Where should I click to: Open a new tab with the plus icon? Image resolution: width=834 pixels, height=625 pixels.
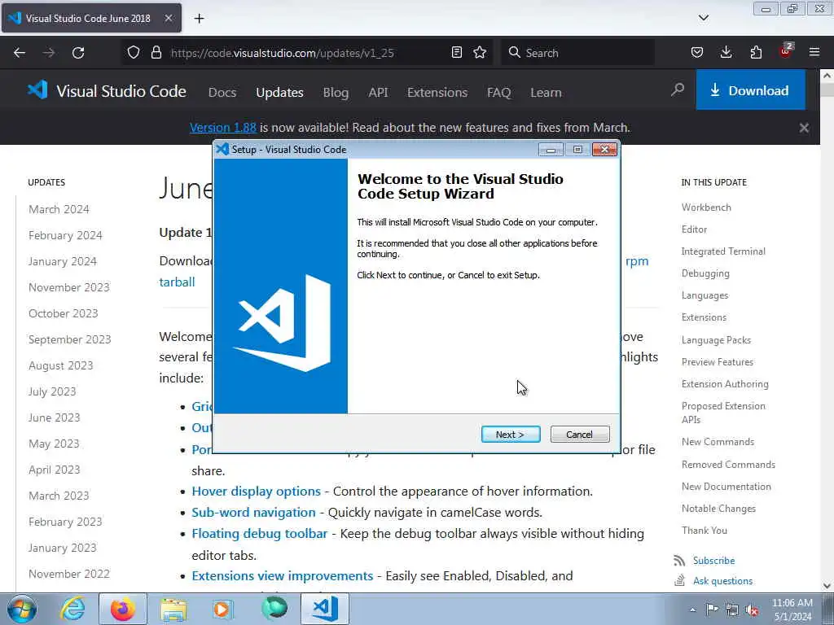point(199,19)
